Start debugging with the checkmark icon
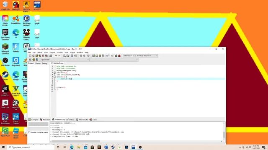 [107, 56]
